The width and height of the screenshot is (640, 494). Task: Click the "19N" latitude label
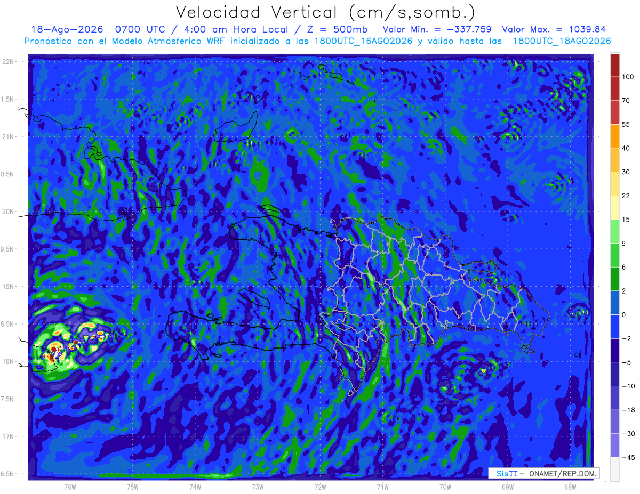[7, 287]
